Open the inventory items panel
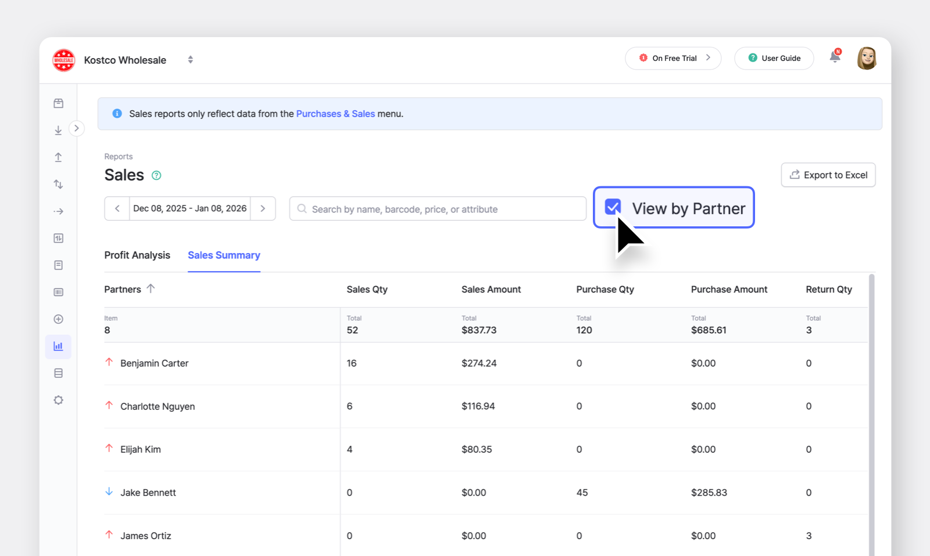 tap(58, 103)
